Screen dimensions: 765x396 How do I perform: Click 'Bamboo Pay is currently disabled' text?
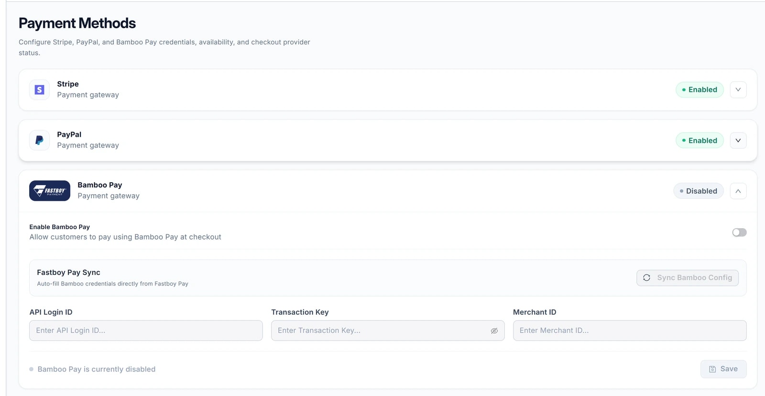click(97, 369)
